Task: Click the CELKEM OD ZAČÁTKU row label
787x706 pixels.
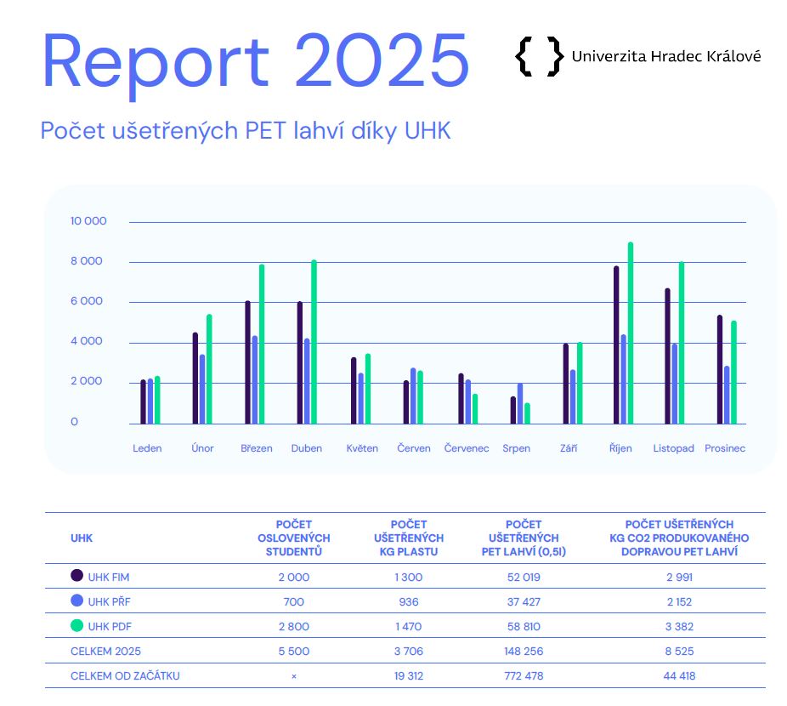Action: click(125, 676)
